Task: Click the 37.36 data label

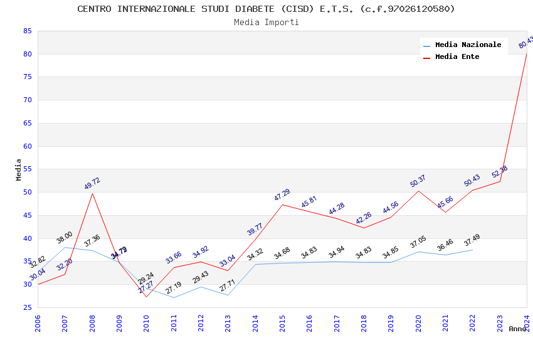Action: pyautogui.click(x=92, y=241)
